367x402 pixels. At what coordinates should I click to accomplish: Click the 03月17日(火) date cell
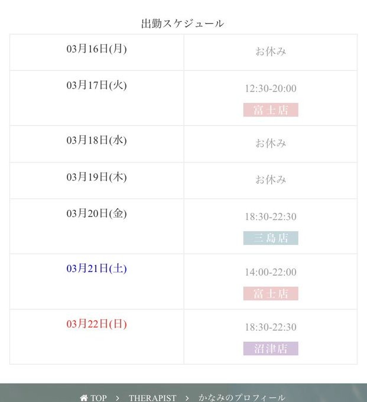coord(96,85)
